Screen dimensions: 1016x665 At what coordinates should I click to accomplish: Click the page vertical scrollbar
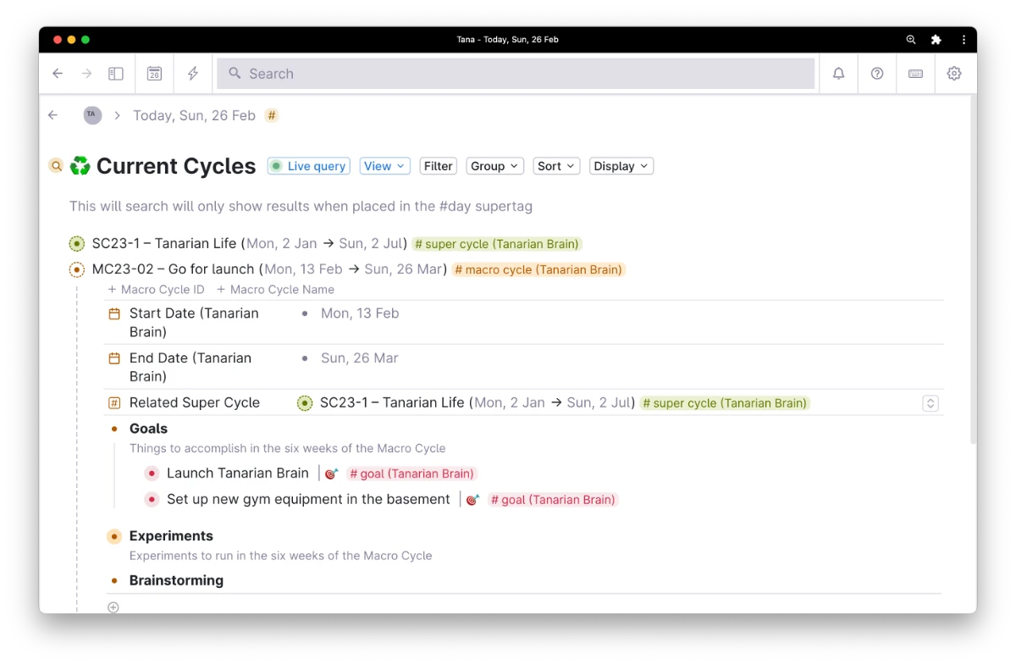pos(973,271)
